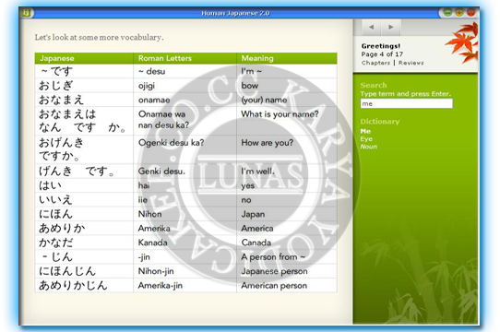Viewport: 500px width, 332px height.
Task: Click the 'America' meaning cell
Action: tap(287, 229)
